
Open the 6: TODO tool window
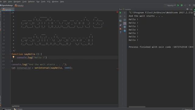[x=18, y=109]
